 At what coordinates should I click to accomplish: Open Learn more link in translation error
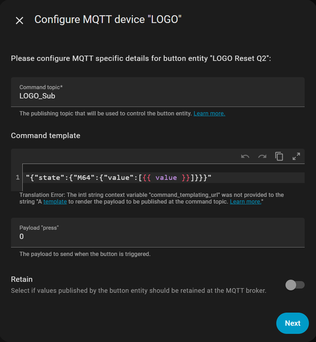click(245, 202)
